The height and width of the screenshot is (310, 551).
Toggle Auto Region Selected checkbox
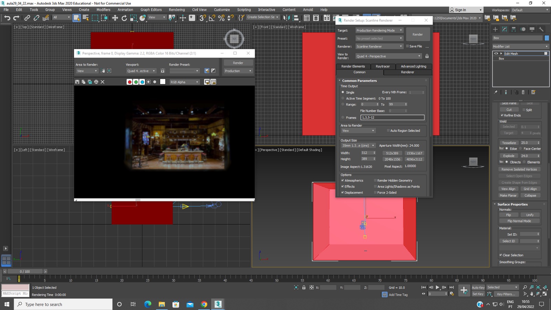(388, 131)
